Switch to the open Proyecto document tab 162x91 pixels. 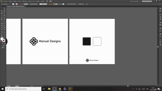point(15,6)
